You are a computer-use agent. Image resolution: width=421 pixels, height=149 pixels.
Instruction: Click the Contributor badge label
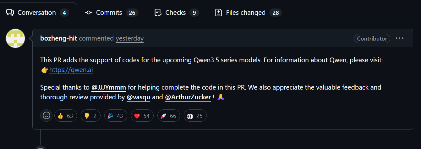coord(372,38)
